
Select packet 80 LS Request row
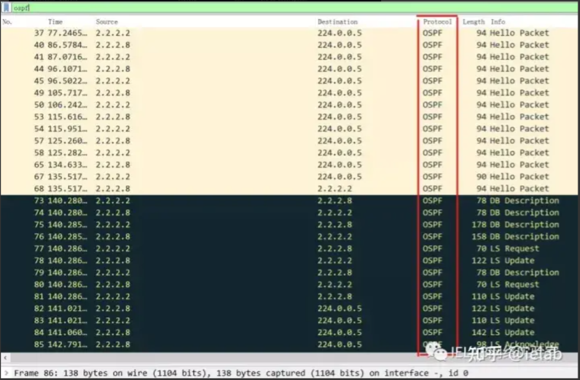289,285
